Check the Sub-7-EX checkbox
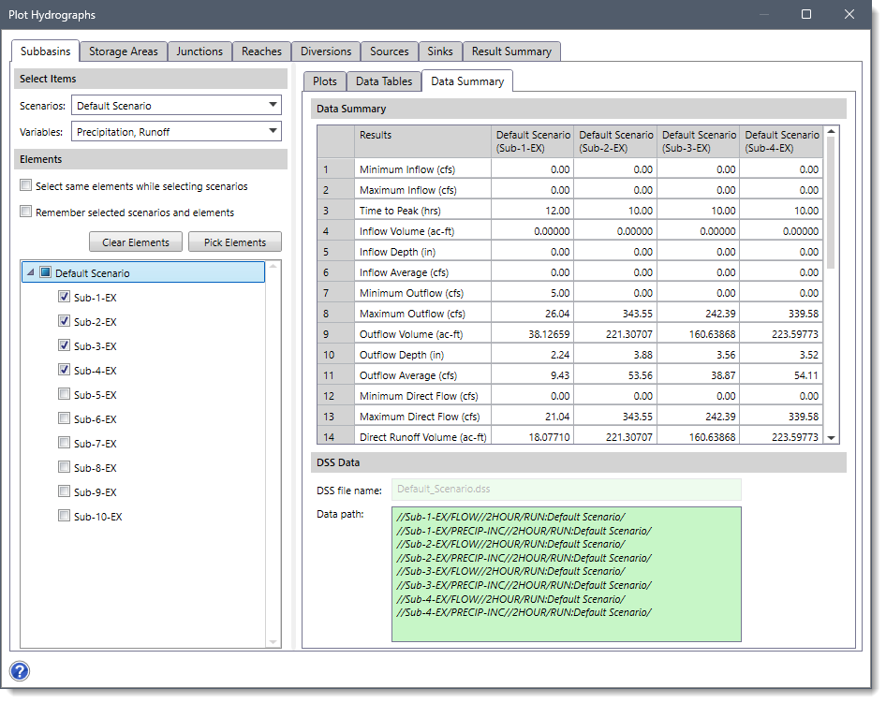 [x=65, y=442]
